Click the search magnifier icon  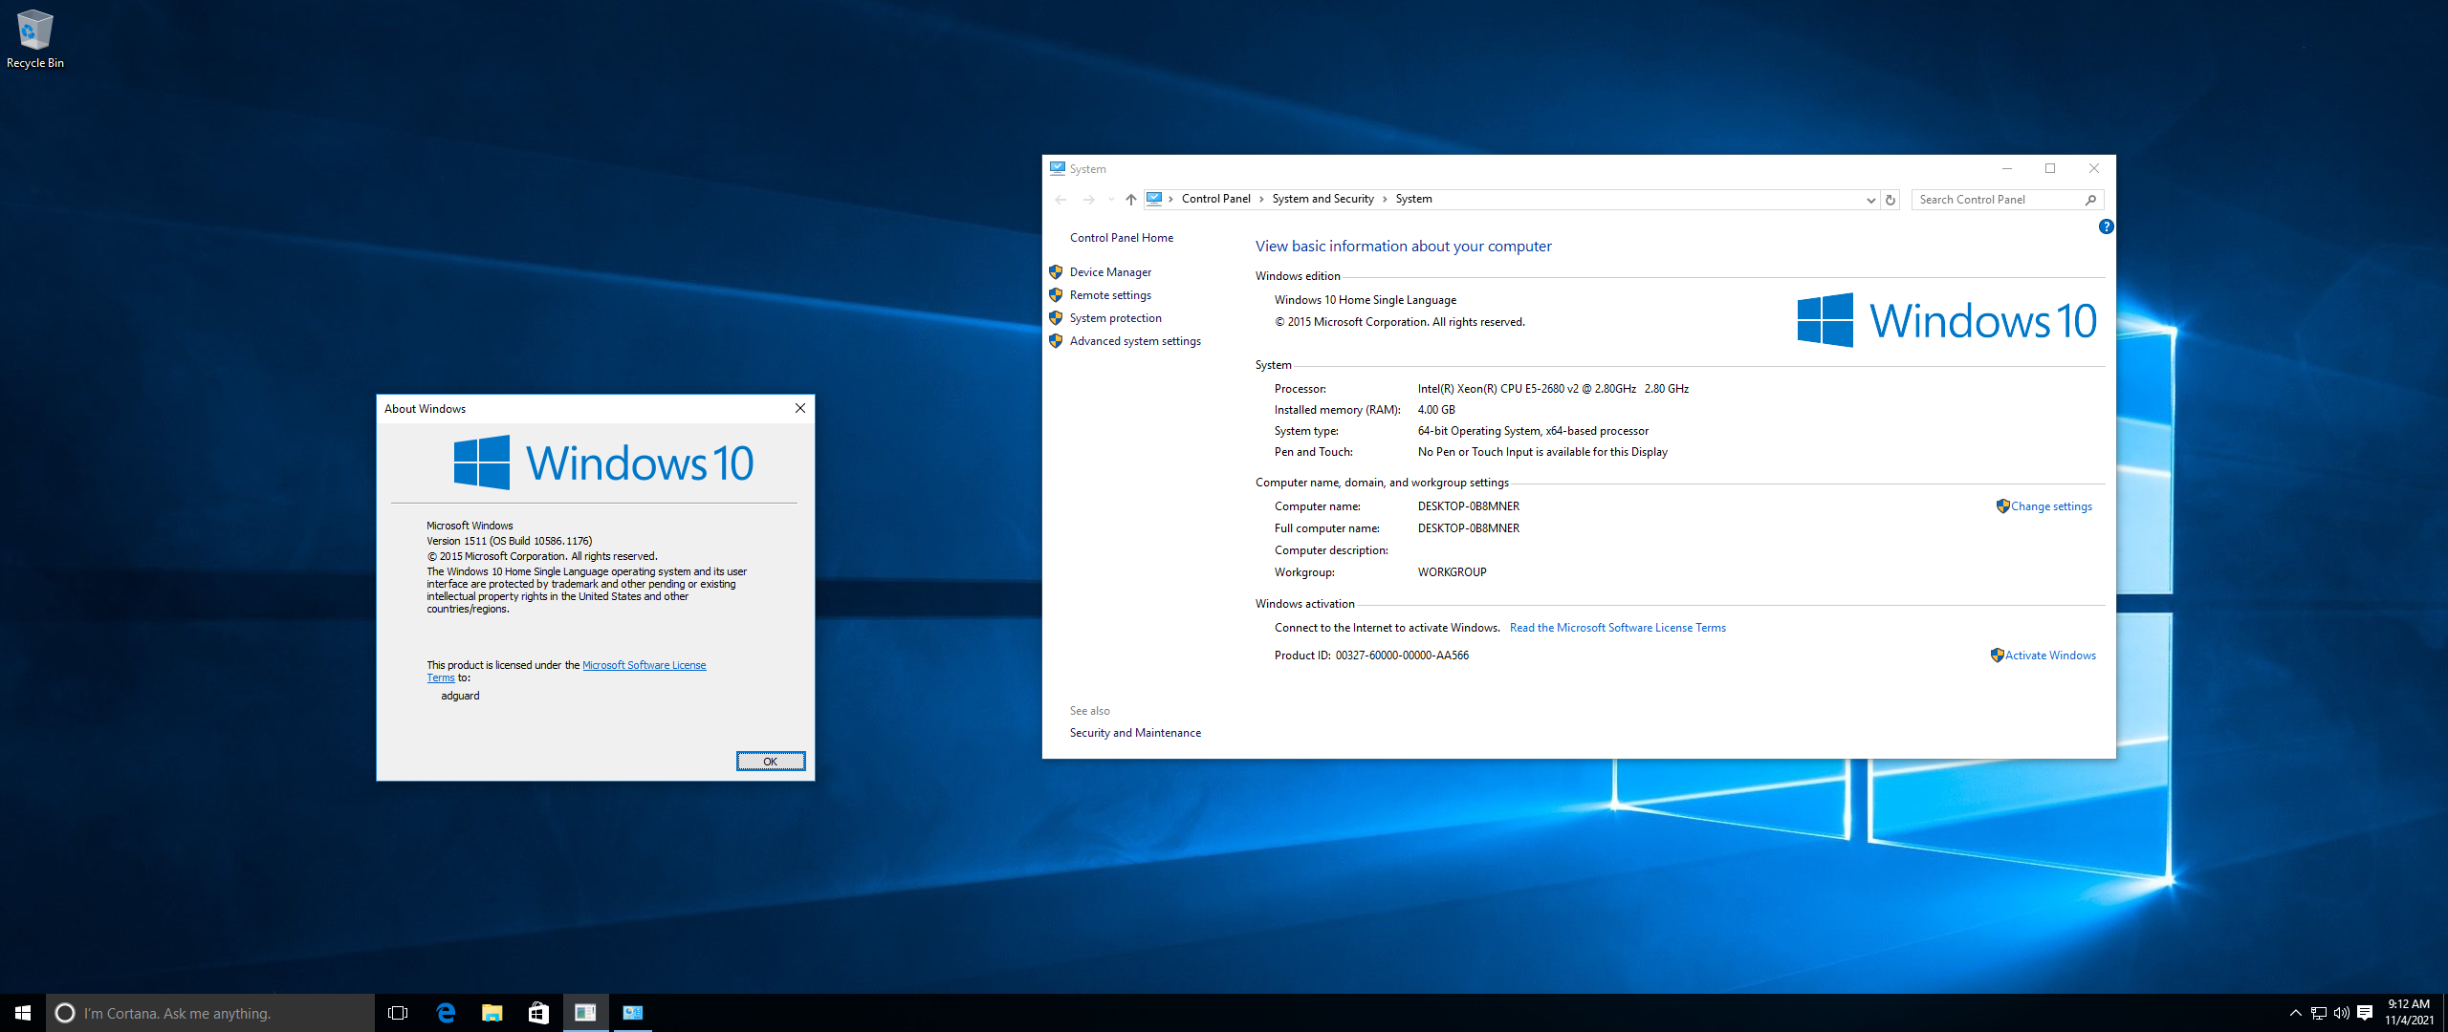pos(2090,200)
